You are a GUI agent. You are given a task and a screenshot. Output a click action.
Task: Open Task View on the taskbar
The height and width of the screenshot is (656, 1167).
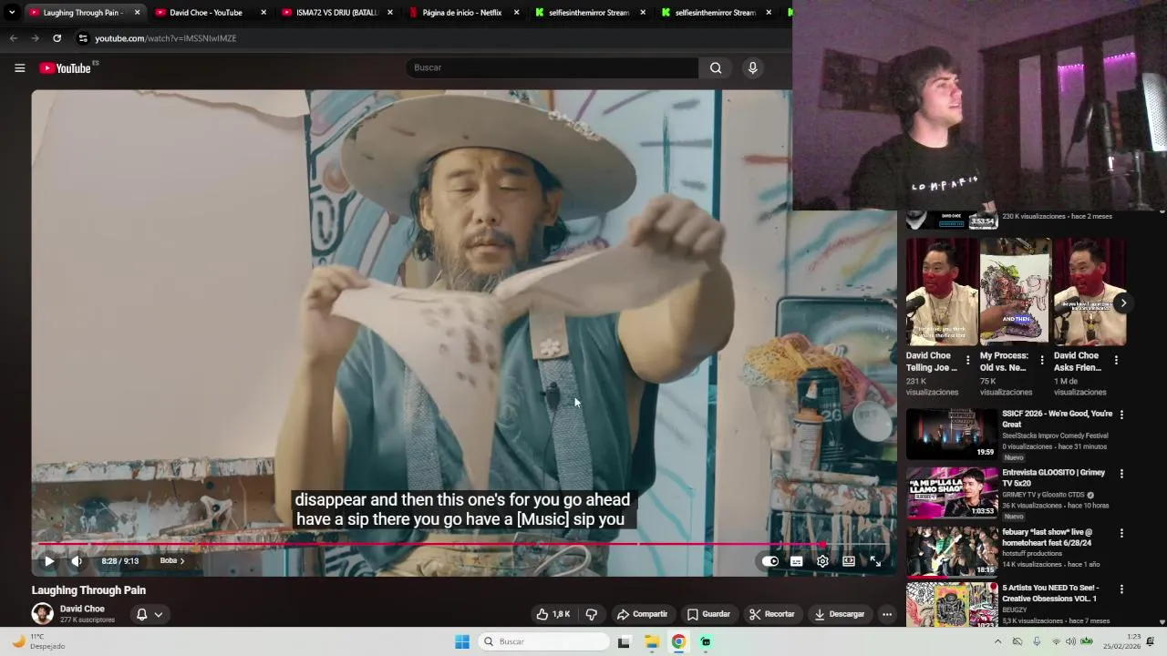click(624, 641)
